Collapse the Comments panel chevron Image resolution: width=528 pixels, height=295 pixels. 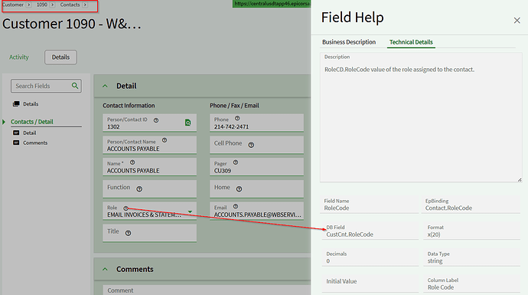105,269
